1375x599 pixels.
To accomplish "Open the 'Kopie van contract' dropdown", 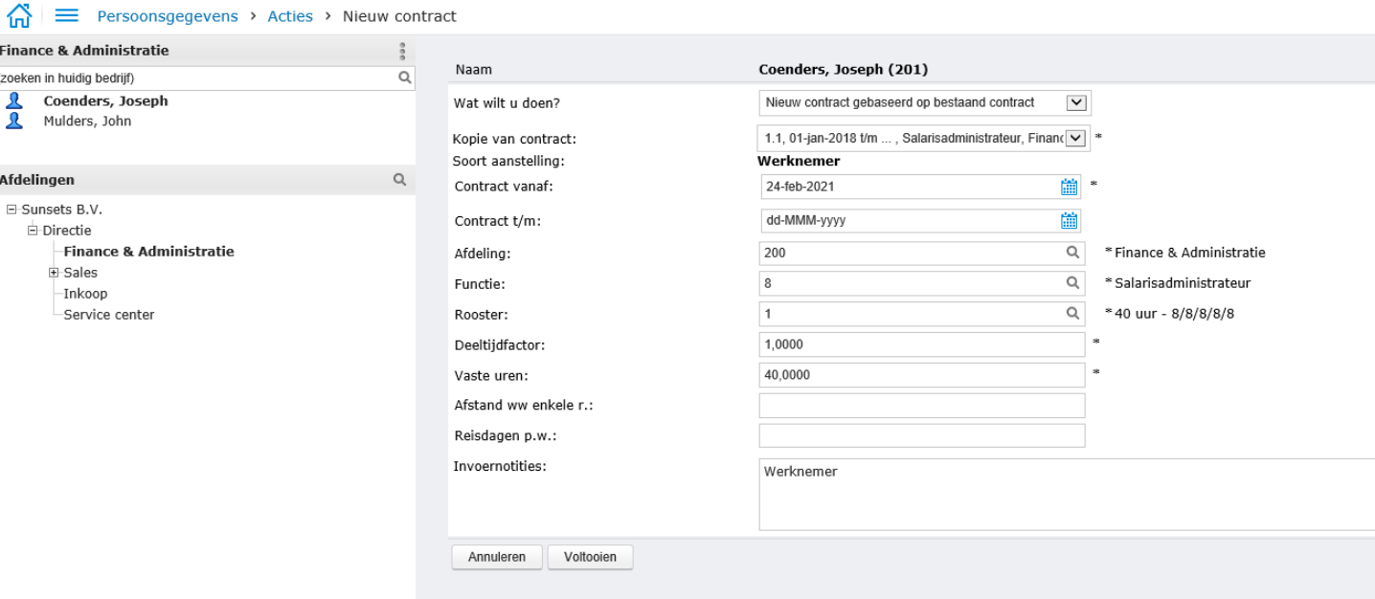I will coord(1074,137).
